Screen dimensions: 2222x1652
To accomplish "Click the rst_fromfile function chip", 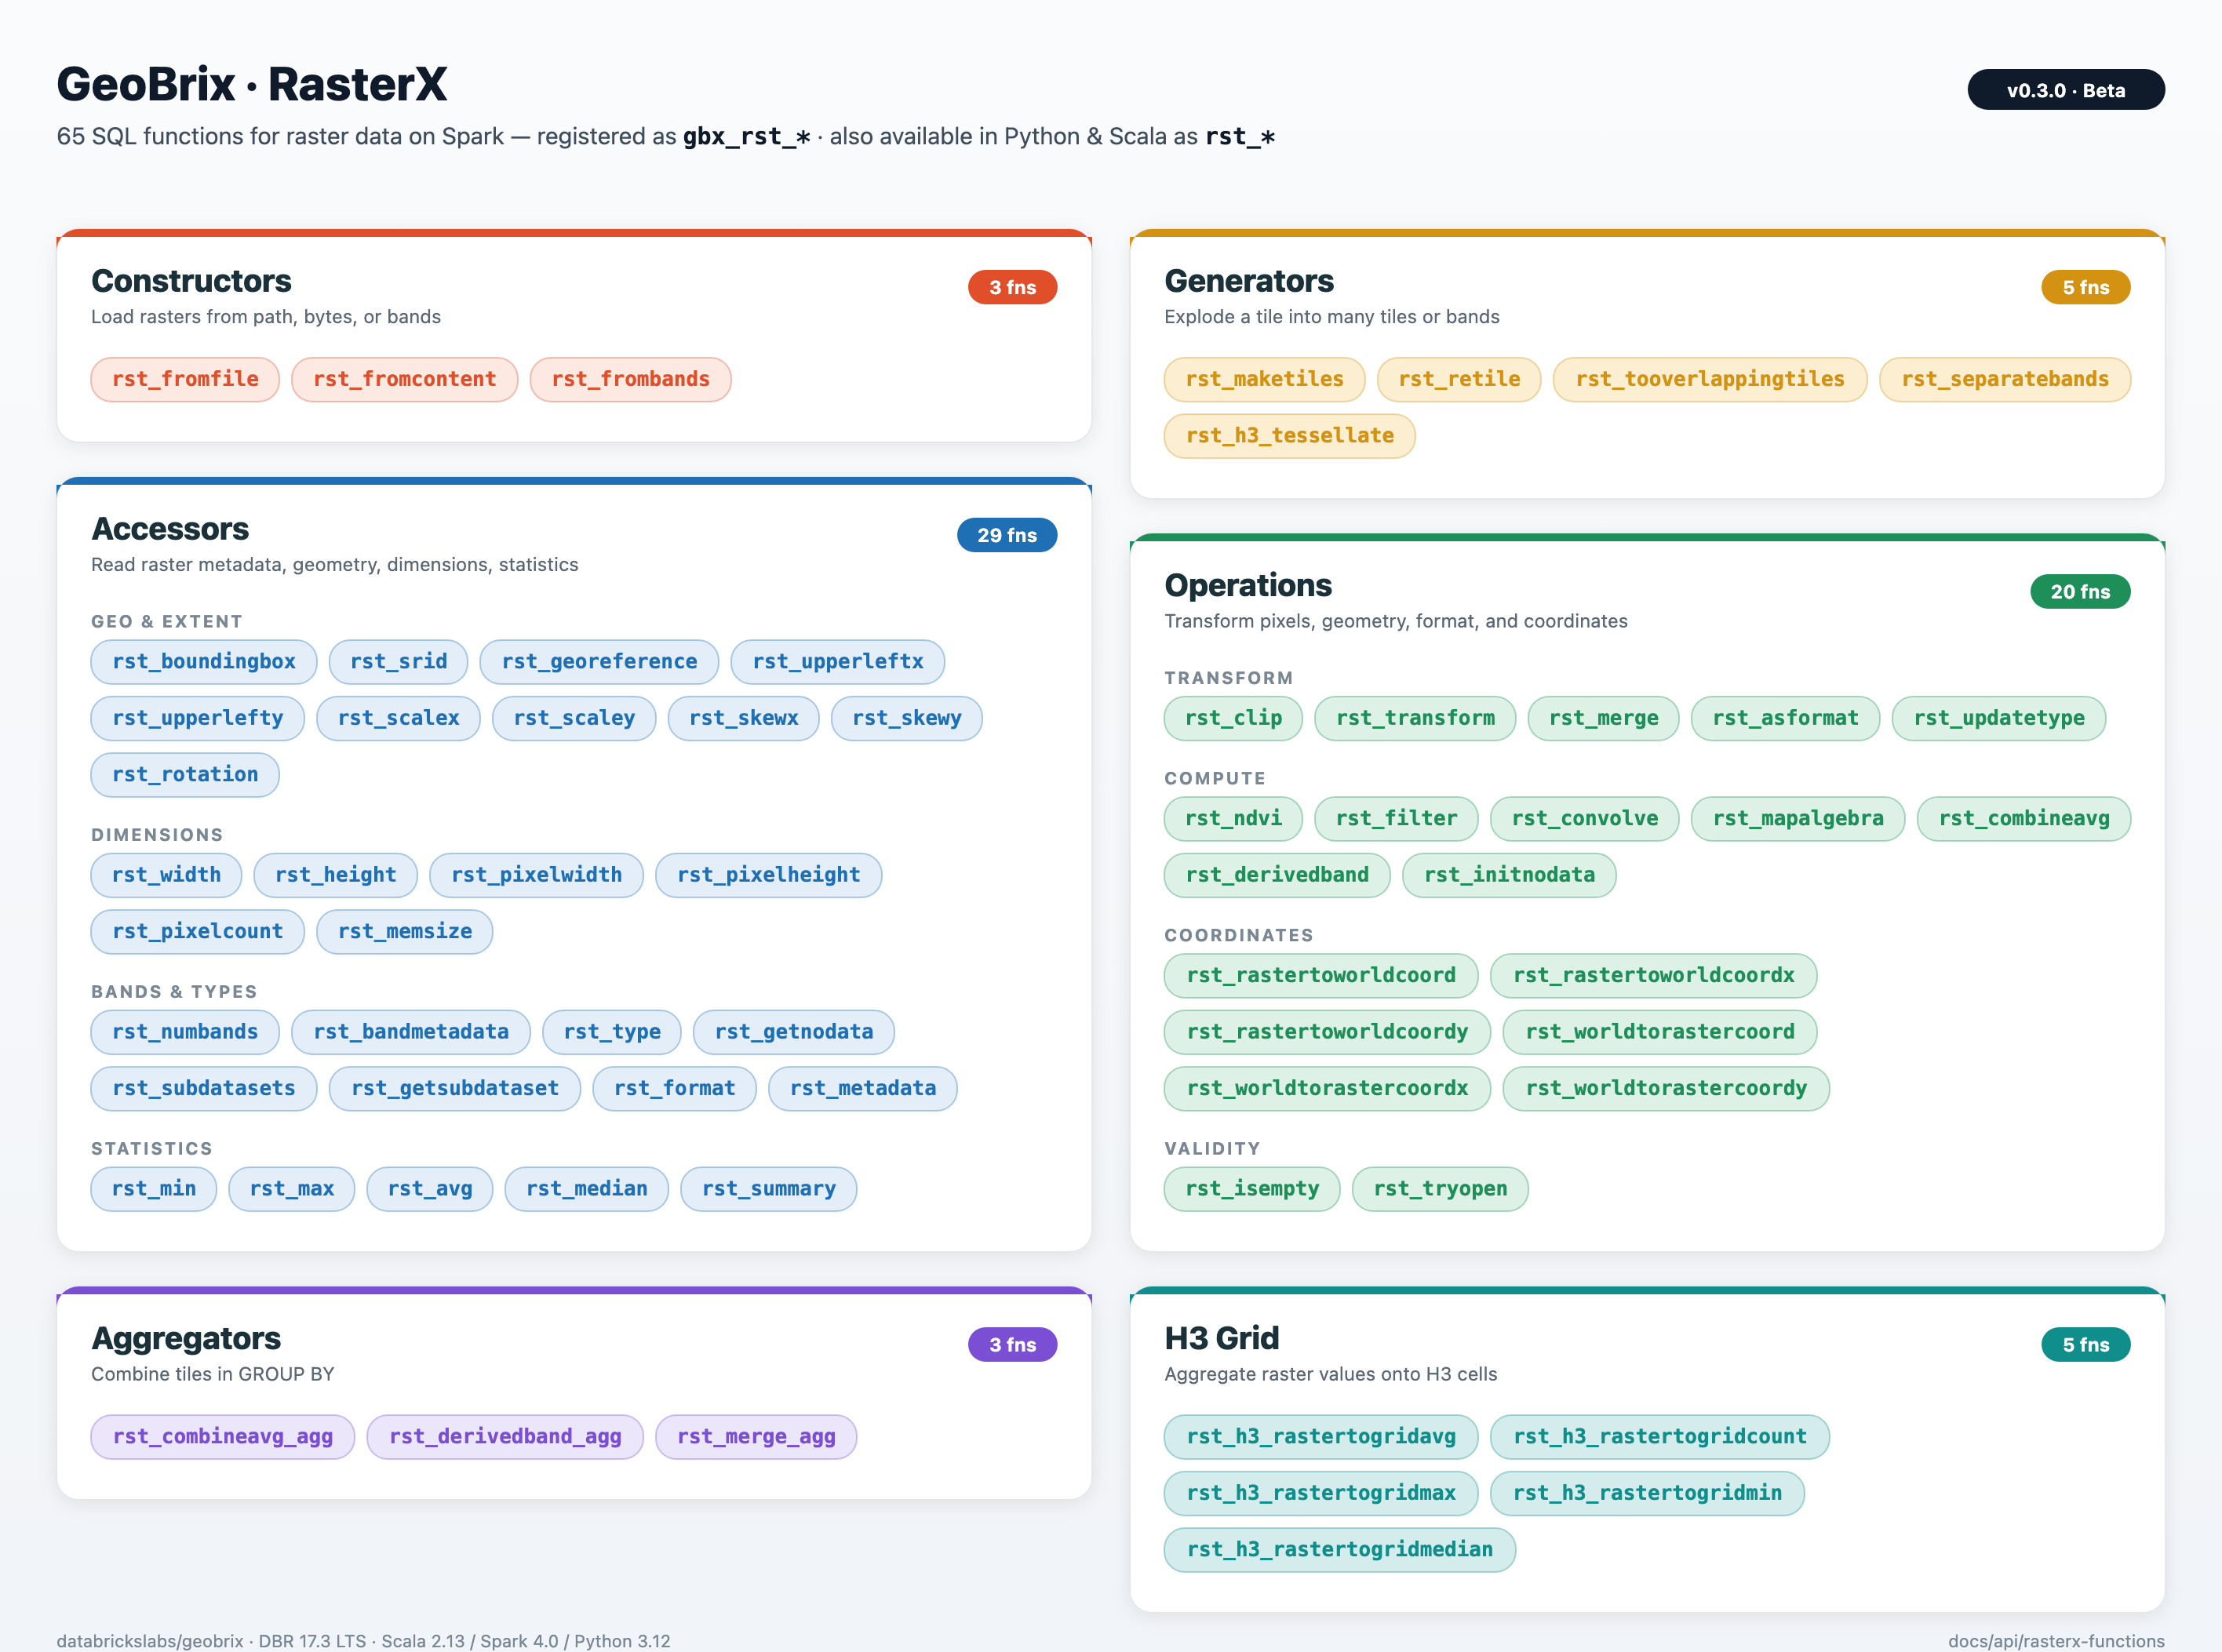I will pos(185,379).
